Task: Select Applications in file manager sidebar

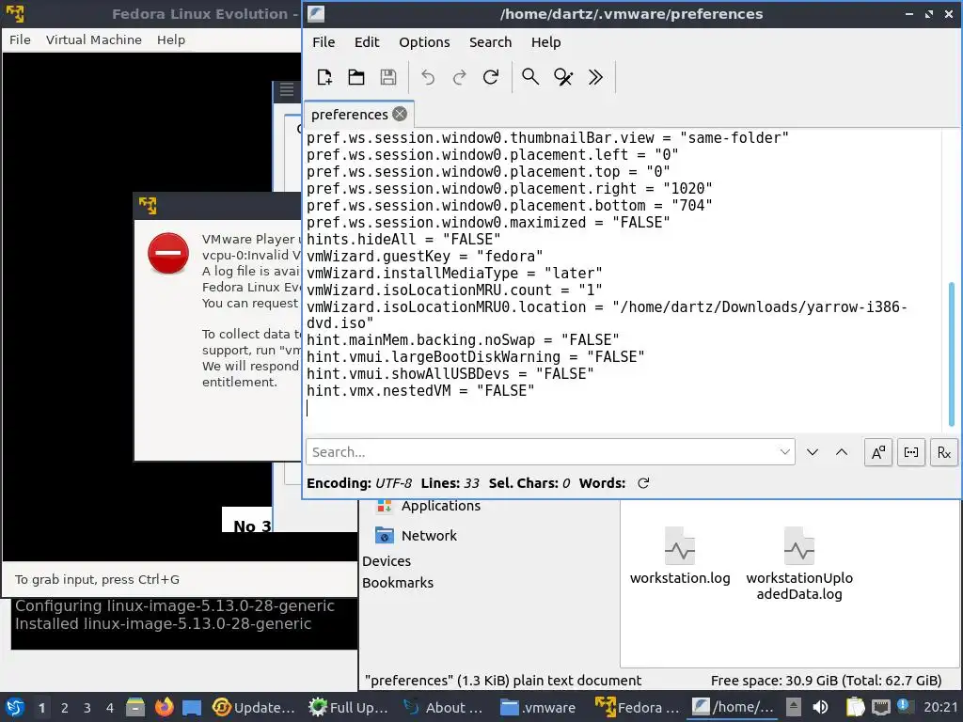Action: point(441,506)
